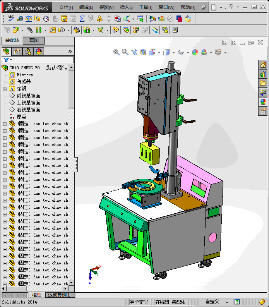
Task: Open the Bill of Materials tool
Action: [126, 30]
